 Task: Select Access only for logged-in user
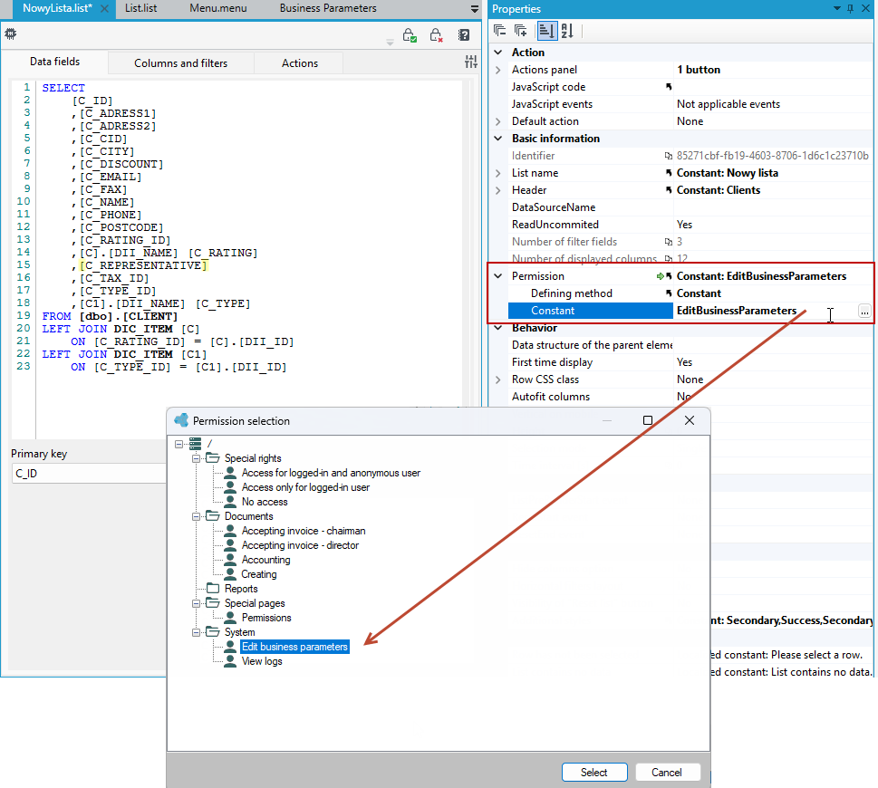(x=305, y=487)
